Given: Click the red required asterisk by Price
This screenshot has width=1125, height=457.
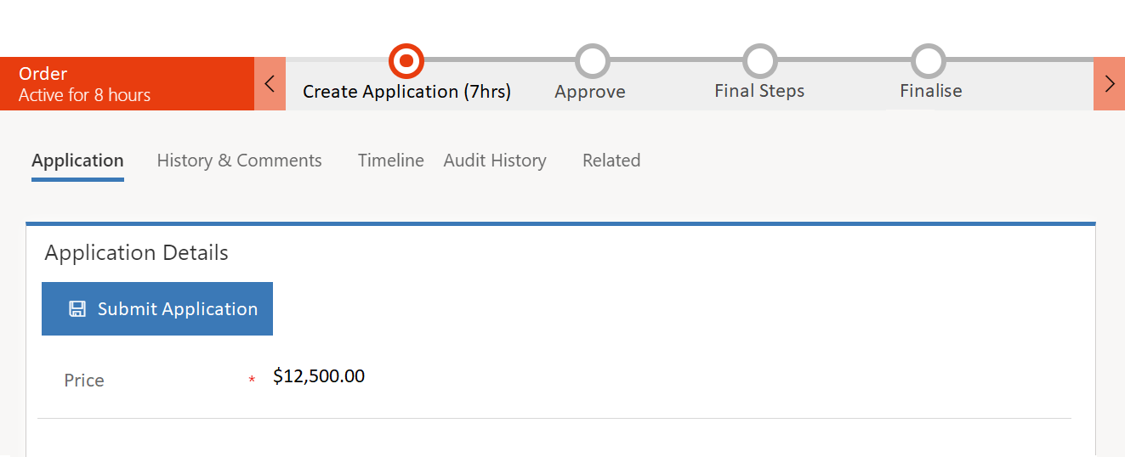Looking at the screenshot, I should click(252, 381).
